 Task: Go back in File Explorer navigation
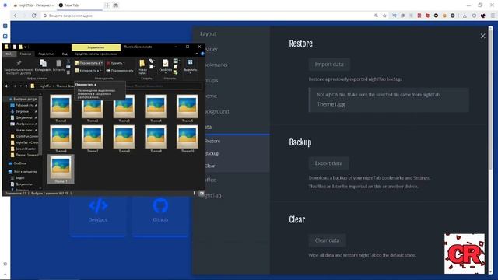(x=7, y=86)
